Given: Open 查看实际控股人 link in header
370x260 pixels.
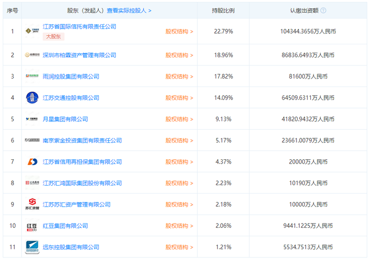Looking at the screenshot, I should [x=129, y=11].
